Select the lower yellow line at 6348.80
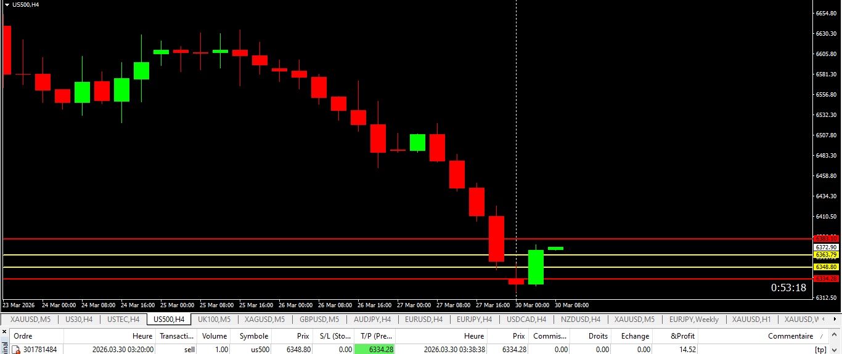This screenshot has height=354, width=842. (x=407, y=267)
